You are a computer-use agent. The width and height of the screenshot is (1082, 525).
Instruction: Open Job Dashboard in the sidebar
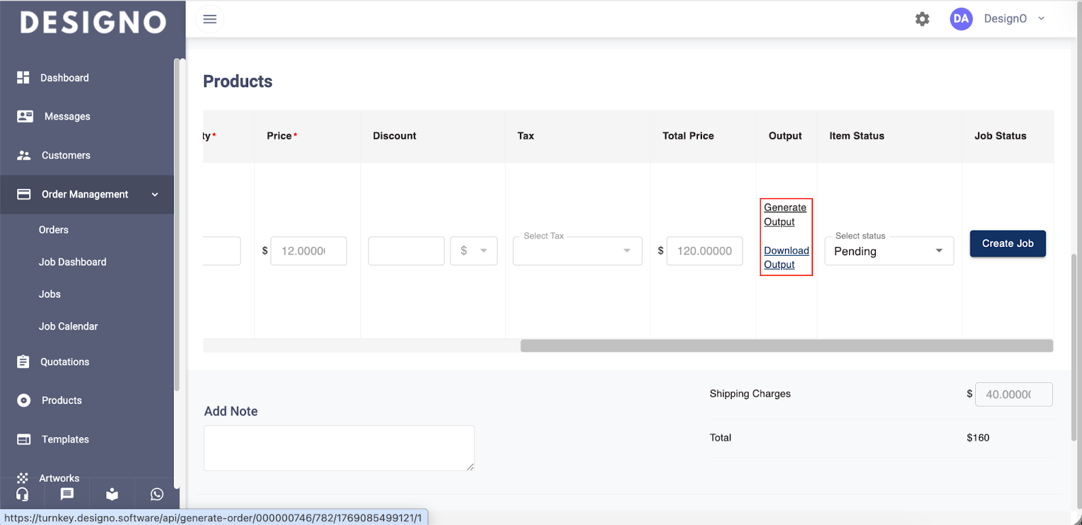72,262
